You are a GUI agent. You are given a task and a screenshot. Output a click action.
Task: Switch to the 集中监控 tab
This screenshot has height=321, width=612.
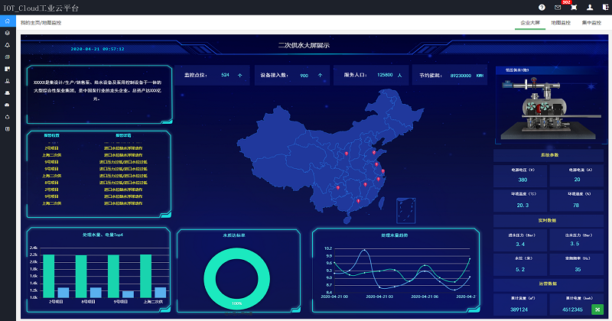pyautogui.click(x=591, y=23)
